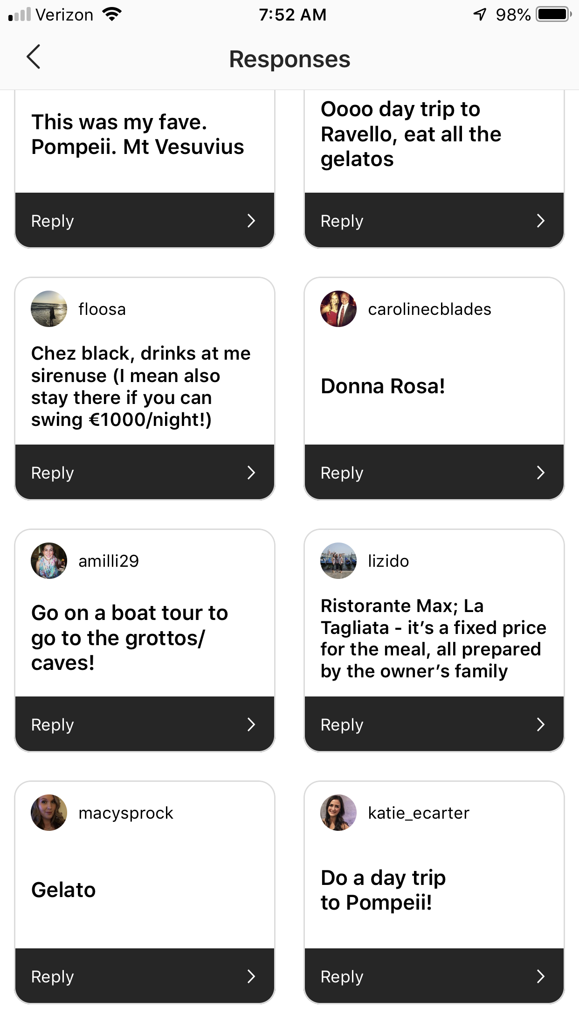Open the katie_ecarter username link

pos(418,813)
